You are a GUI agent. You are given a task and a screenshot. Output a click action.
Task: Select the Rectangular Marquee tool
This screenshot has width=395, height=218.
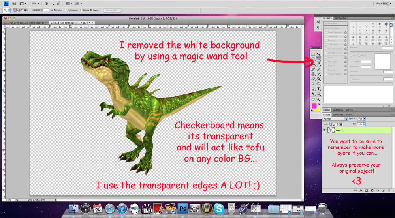click(x=313, y=54)
